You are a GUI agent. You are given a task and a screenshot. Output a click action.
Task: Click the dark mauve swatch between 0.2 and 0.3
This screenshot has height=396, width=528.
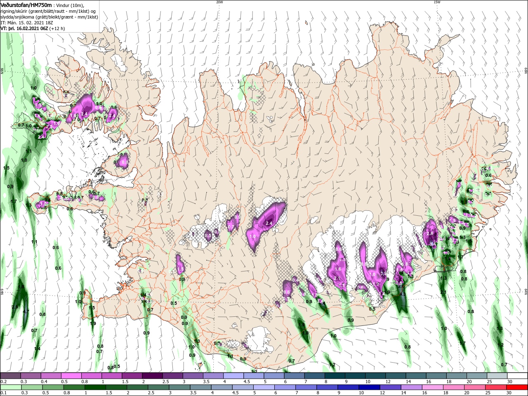pos(10,376)
